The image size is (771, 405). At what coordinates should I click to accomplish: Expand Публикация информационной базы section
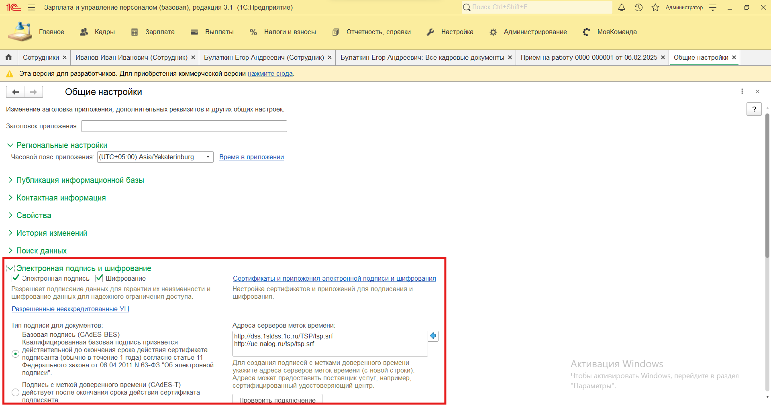click(80, 180)
